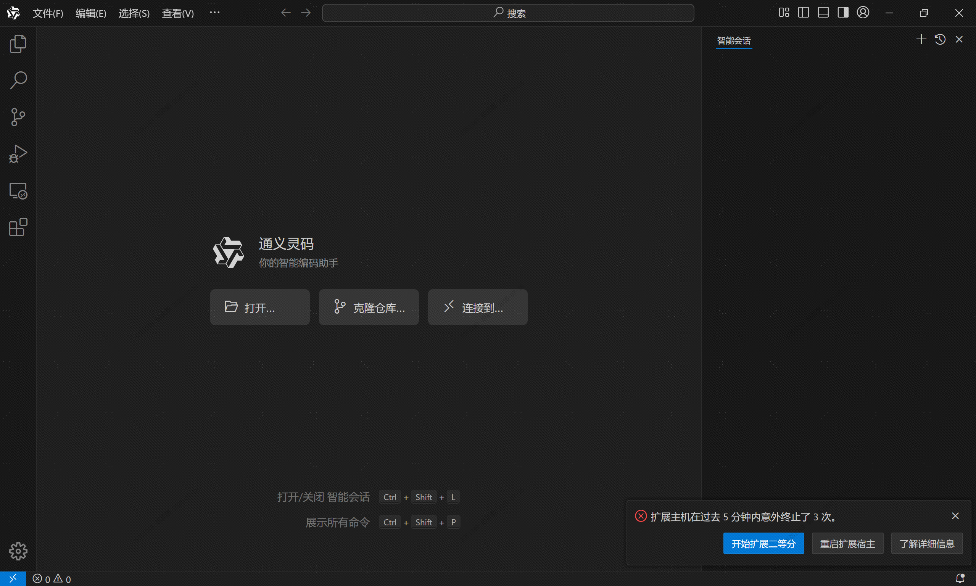The width and height of the screenshot is (976, 586).
Task: Show chat history in 智能会话 panel
Action: tap(940, 40)
